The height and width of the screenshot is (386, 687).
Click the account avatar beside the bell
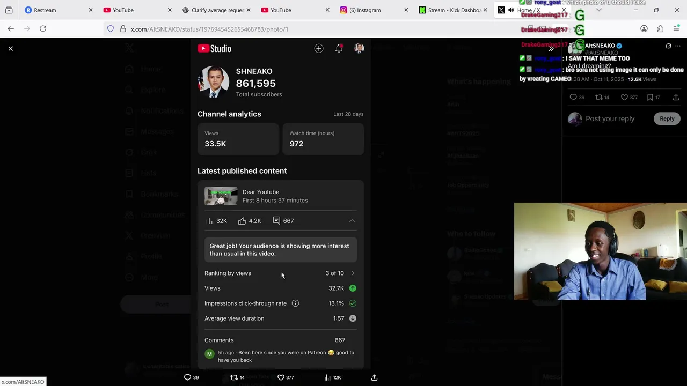[x=359, y=49]
